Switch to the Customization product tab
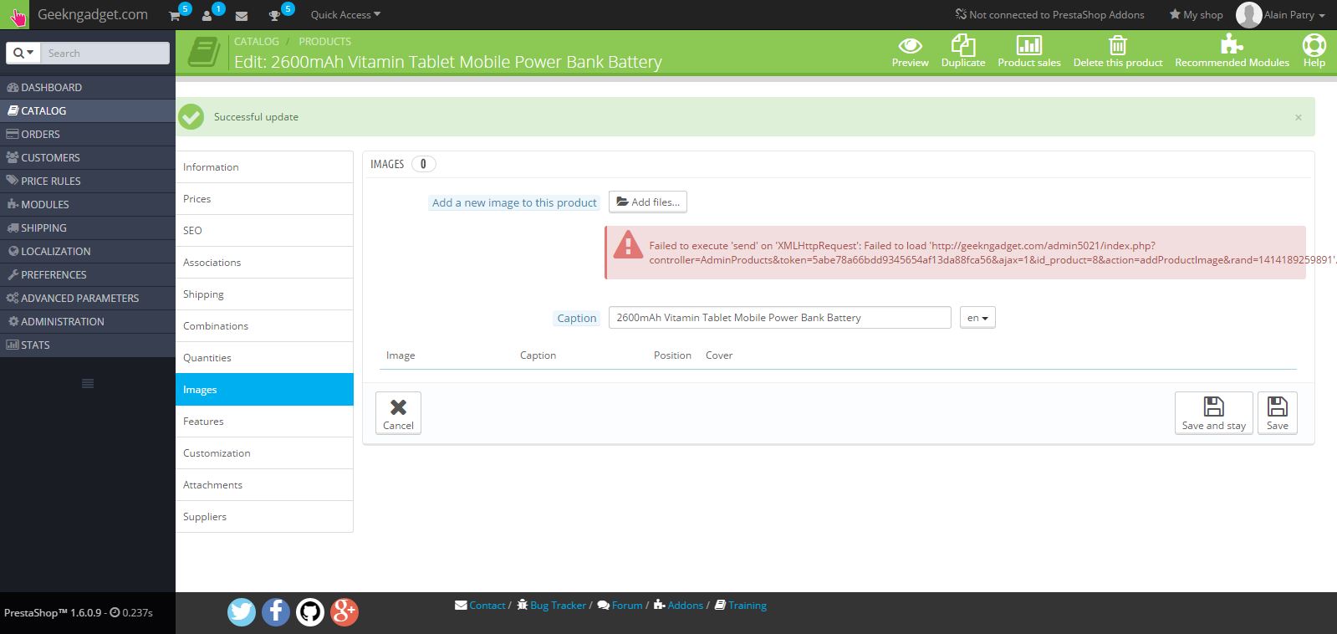 264,453
